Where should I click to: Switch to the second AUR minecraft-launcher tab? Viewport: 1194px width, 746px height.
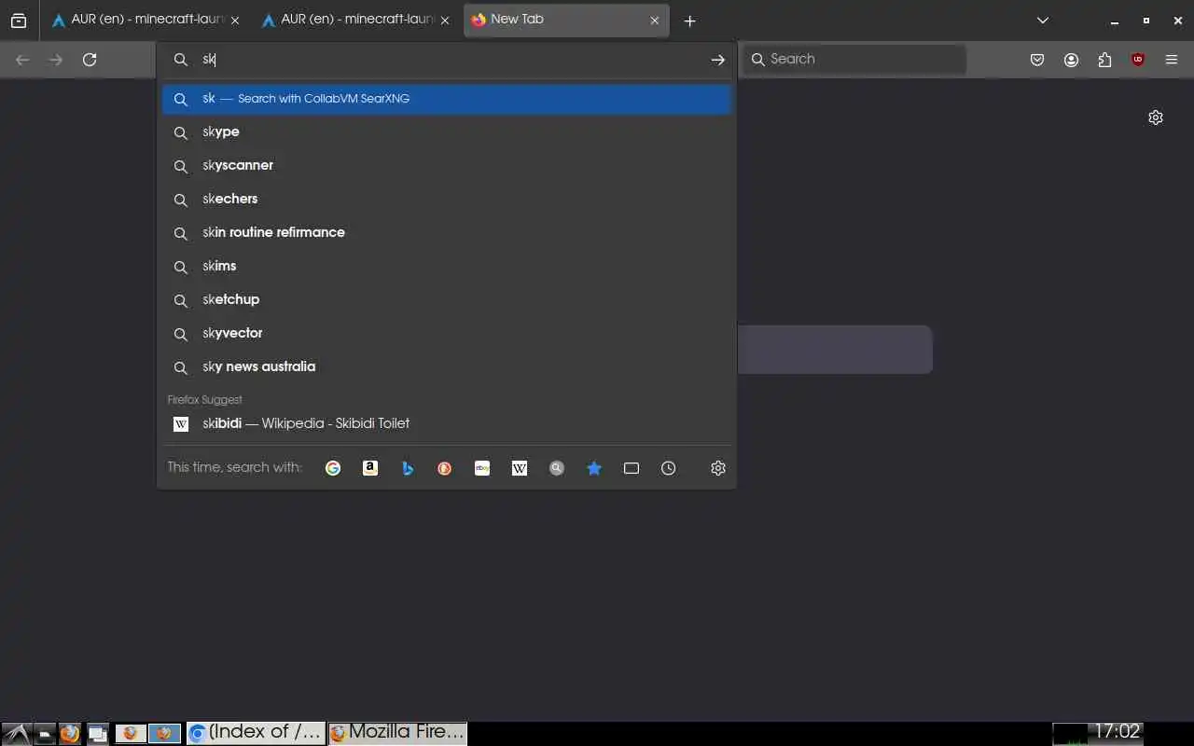point(354,21)
